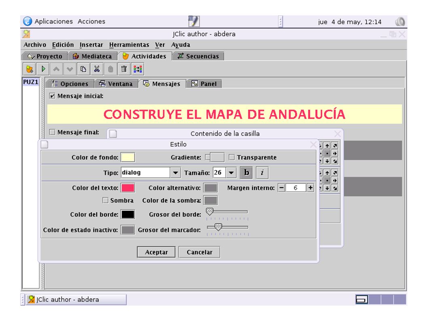Click the center dot in upper alignment grid
The image size is (428, 321).
coord(327,153)
